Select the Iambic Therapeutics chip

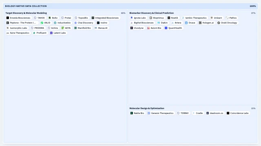coord(194,18)
